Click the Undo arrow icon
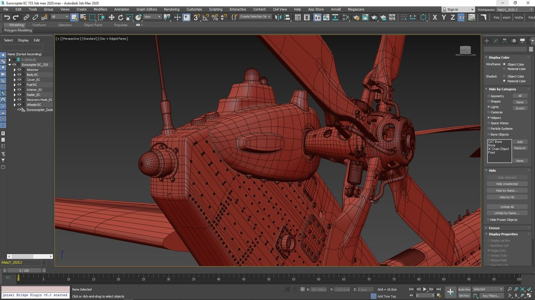 tap(7, 17)
